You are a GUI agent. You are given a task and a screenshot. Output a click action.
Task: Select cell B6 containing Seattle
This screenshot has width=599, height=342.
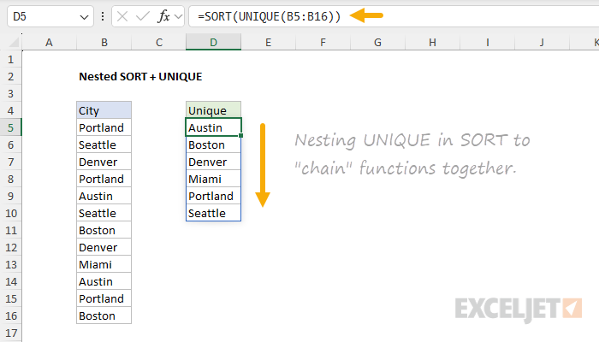(104, 145)
